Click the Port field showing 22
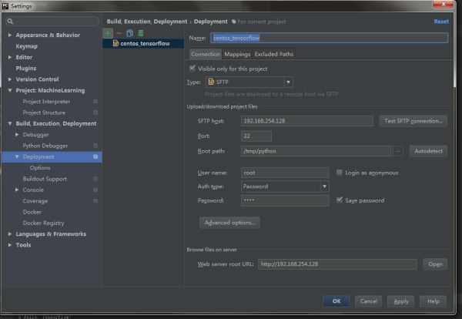462x319 pixels. pos(256,136)
